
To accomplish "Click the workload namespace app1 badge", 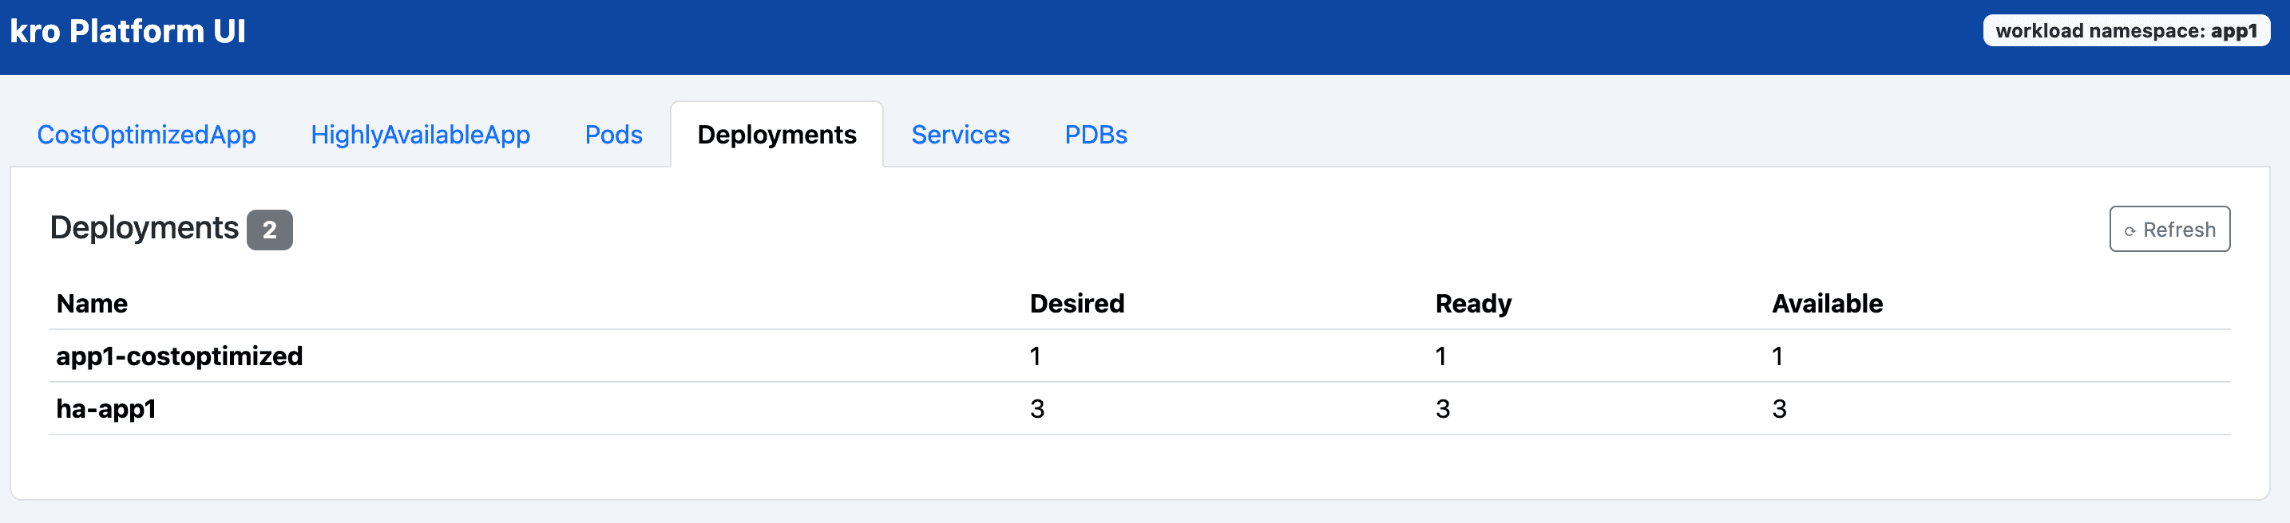I will 2126,31.
